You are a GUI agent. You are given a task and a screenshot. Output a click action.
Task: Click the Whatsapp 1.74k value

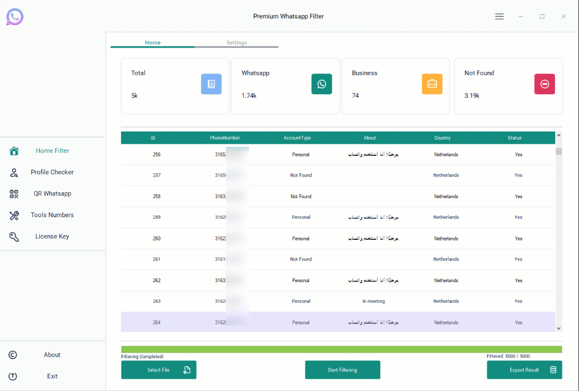coord(249,96)
